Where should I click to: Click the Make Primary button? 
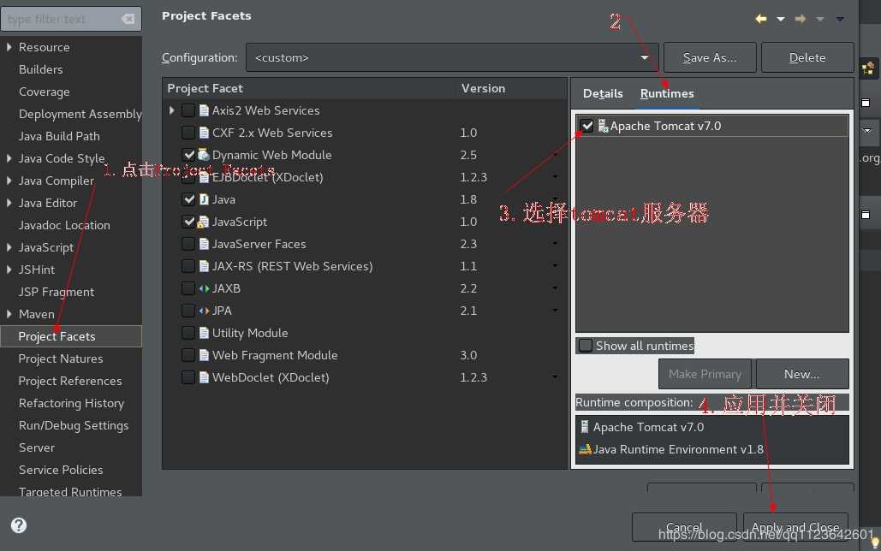click(x=705, y=374)
